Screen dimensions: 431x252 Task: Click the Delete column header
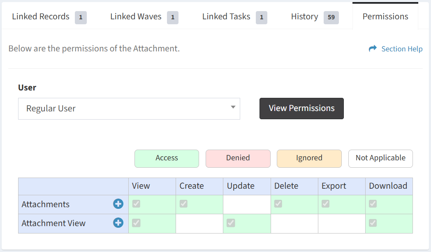(294, 186)
